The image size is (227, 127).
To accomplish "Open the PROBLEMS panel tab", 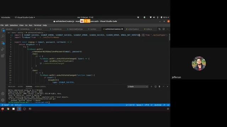I will (x=12, y=86).
